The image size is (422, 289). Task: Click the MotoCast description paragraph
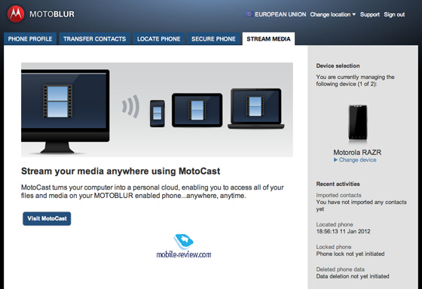coord(152,191)
